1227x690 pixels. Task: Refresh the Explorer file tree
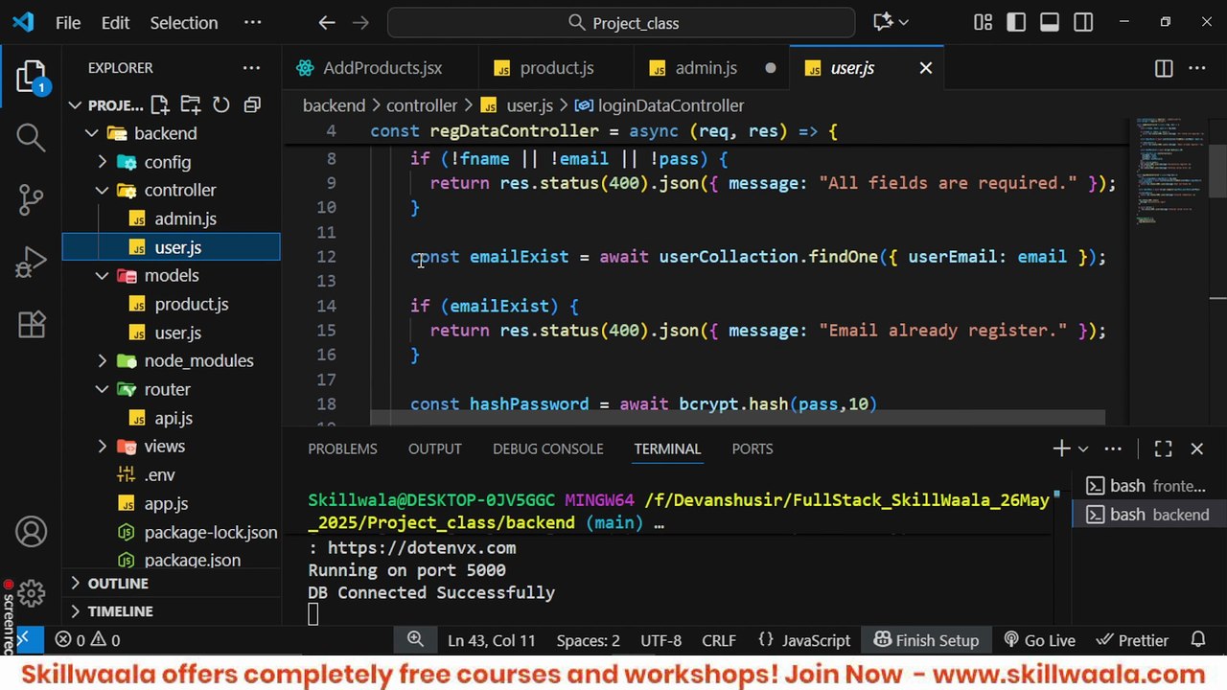221,105
